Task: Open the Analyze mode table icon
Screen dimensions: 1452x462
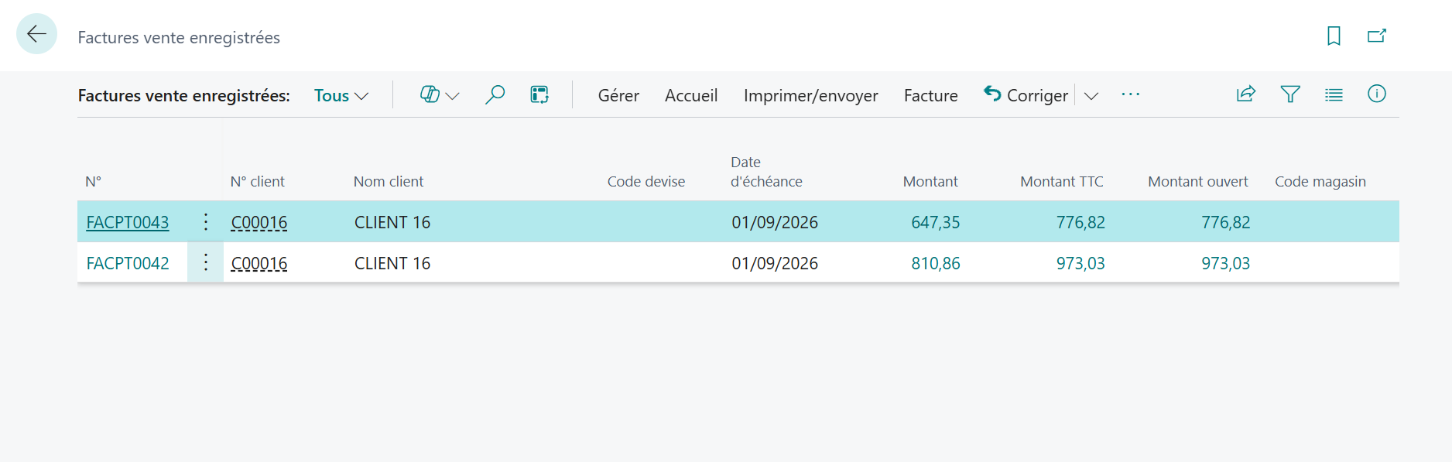Action: (x=539, y=95)
